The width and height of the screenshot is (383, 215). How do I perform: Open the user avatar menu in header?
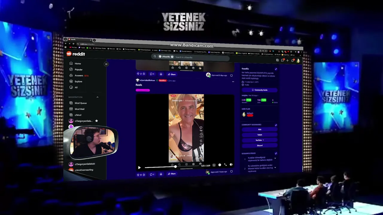tap(298, 61)
